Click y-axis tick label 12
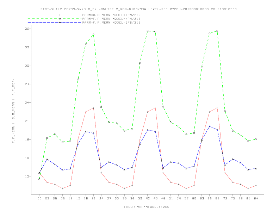The image size is (279, 216). [27, 176]
